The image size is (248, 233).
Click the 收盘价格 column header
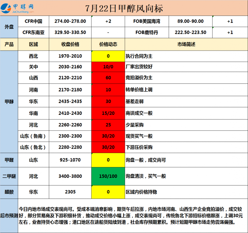70,44
